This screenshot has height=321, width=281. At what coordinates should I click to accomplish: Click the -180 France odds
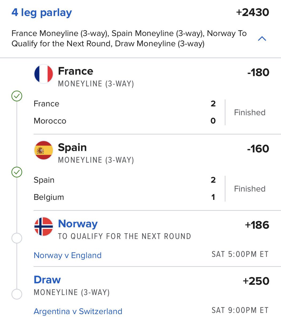pos(258,72)
